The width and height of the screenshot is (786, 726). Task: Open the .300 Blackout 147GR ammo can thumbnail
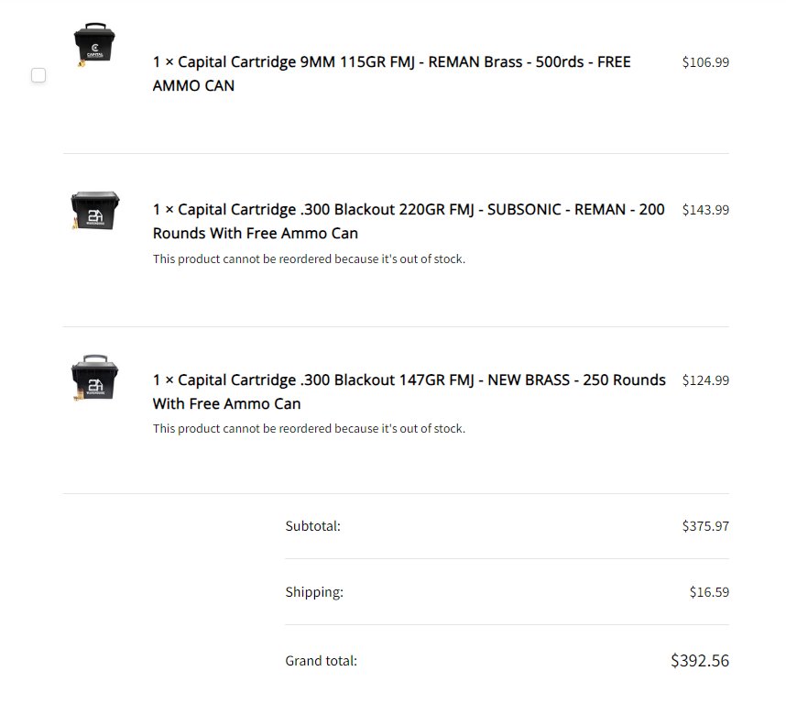[x=94, y=378]
